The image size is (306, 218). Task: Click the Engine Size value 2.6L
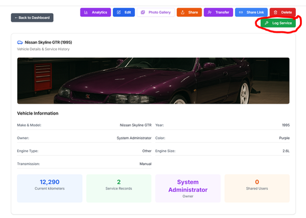tap(286, 151)
